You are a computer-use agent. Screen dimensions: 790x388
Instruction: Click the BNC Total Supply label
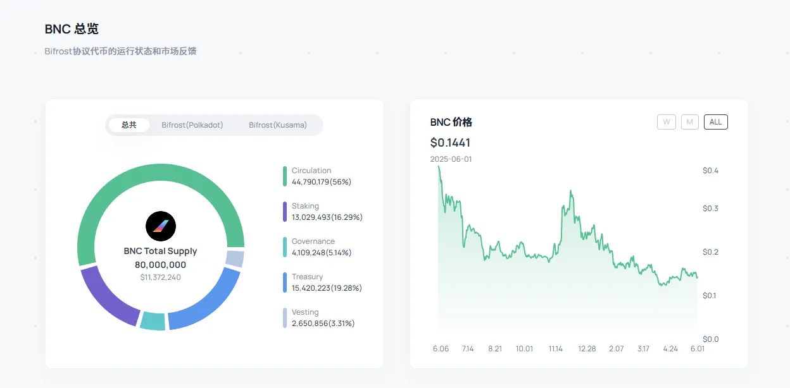161,251
